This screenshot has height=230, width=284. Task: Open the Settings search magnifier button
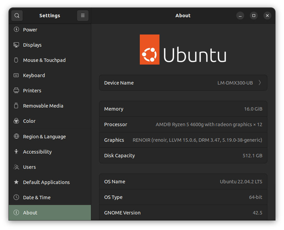tap(17, 16)
